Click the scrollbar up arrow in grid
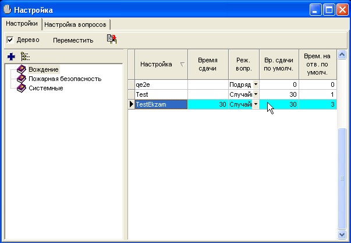This screenshot has height=243, width=351. pos(342,55)
